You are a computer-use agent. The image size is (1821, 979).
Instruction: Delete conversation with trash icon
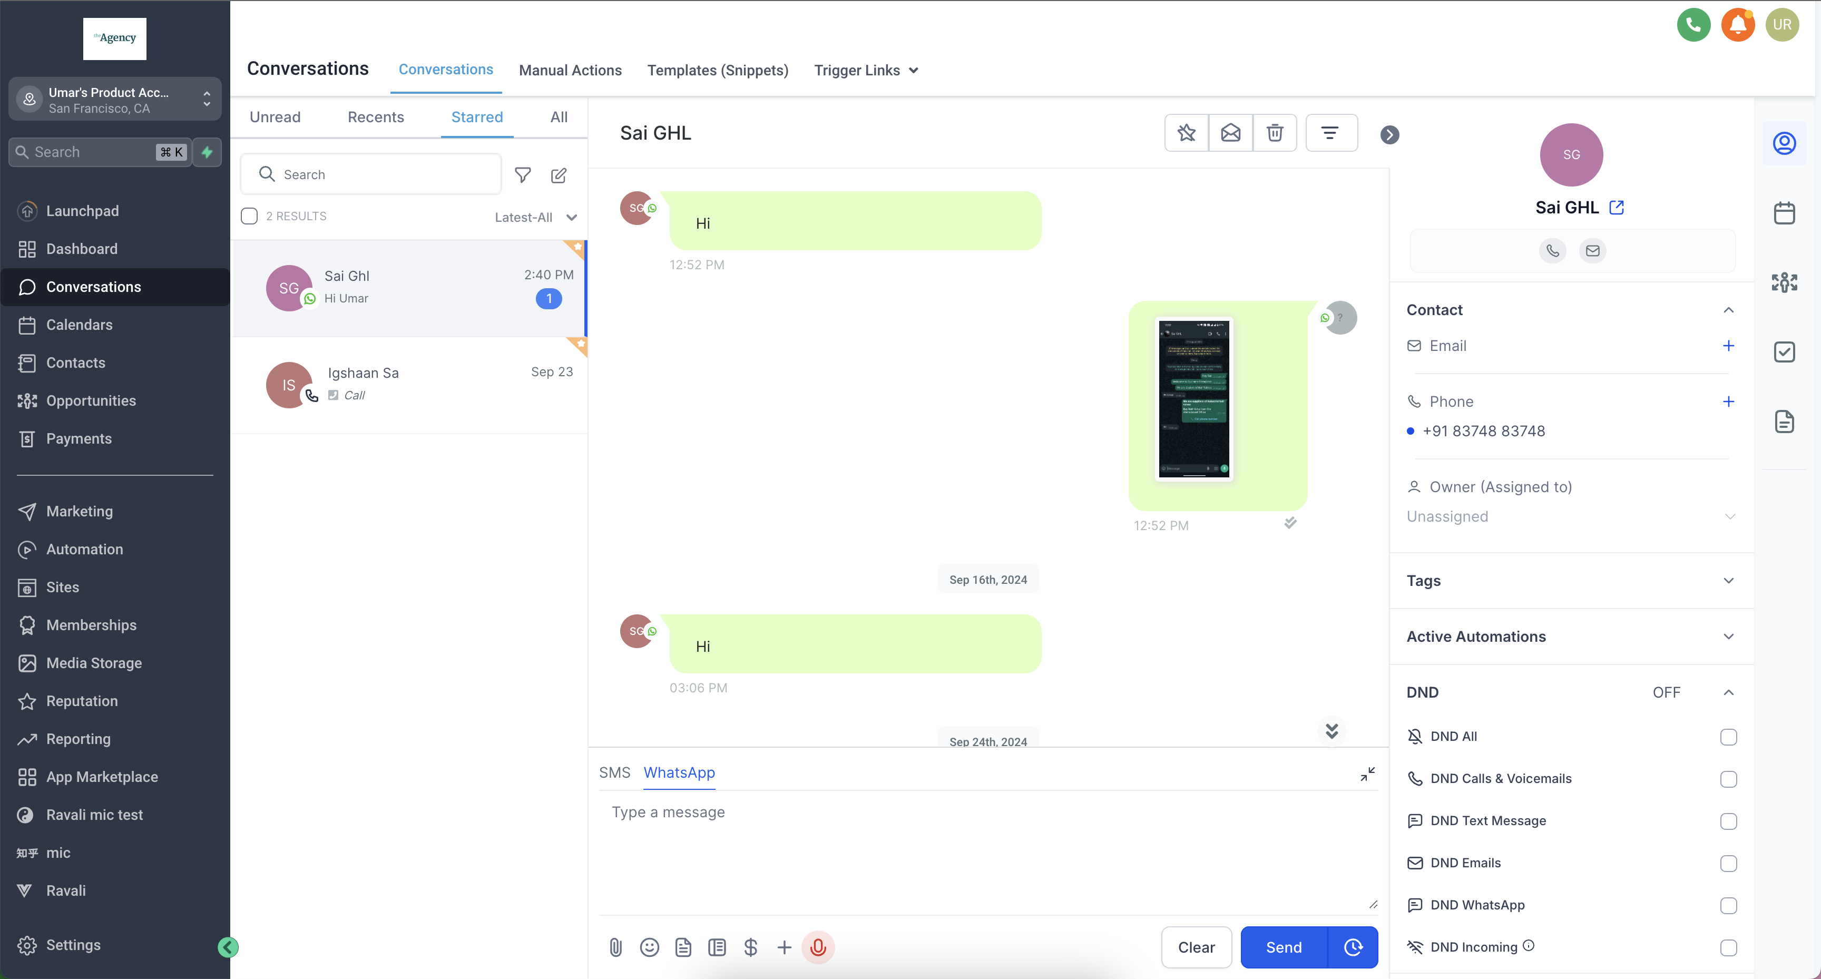pos(1274,133)
